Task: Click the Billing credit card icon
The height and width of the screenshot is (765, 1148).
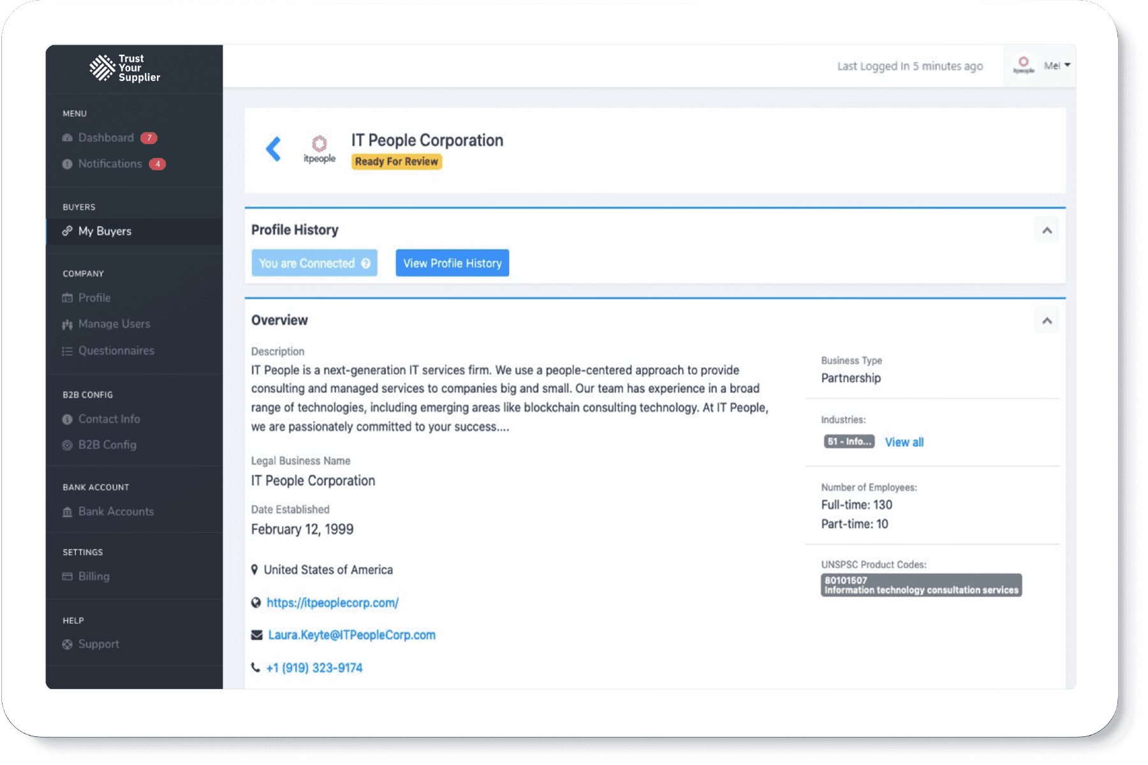Action: (68, 576)
